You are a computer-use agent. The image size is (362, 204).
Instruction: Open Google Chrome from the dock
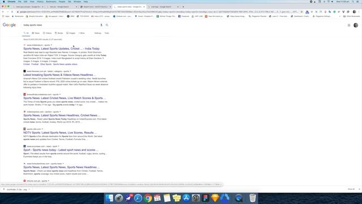(148, 198)
